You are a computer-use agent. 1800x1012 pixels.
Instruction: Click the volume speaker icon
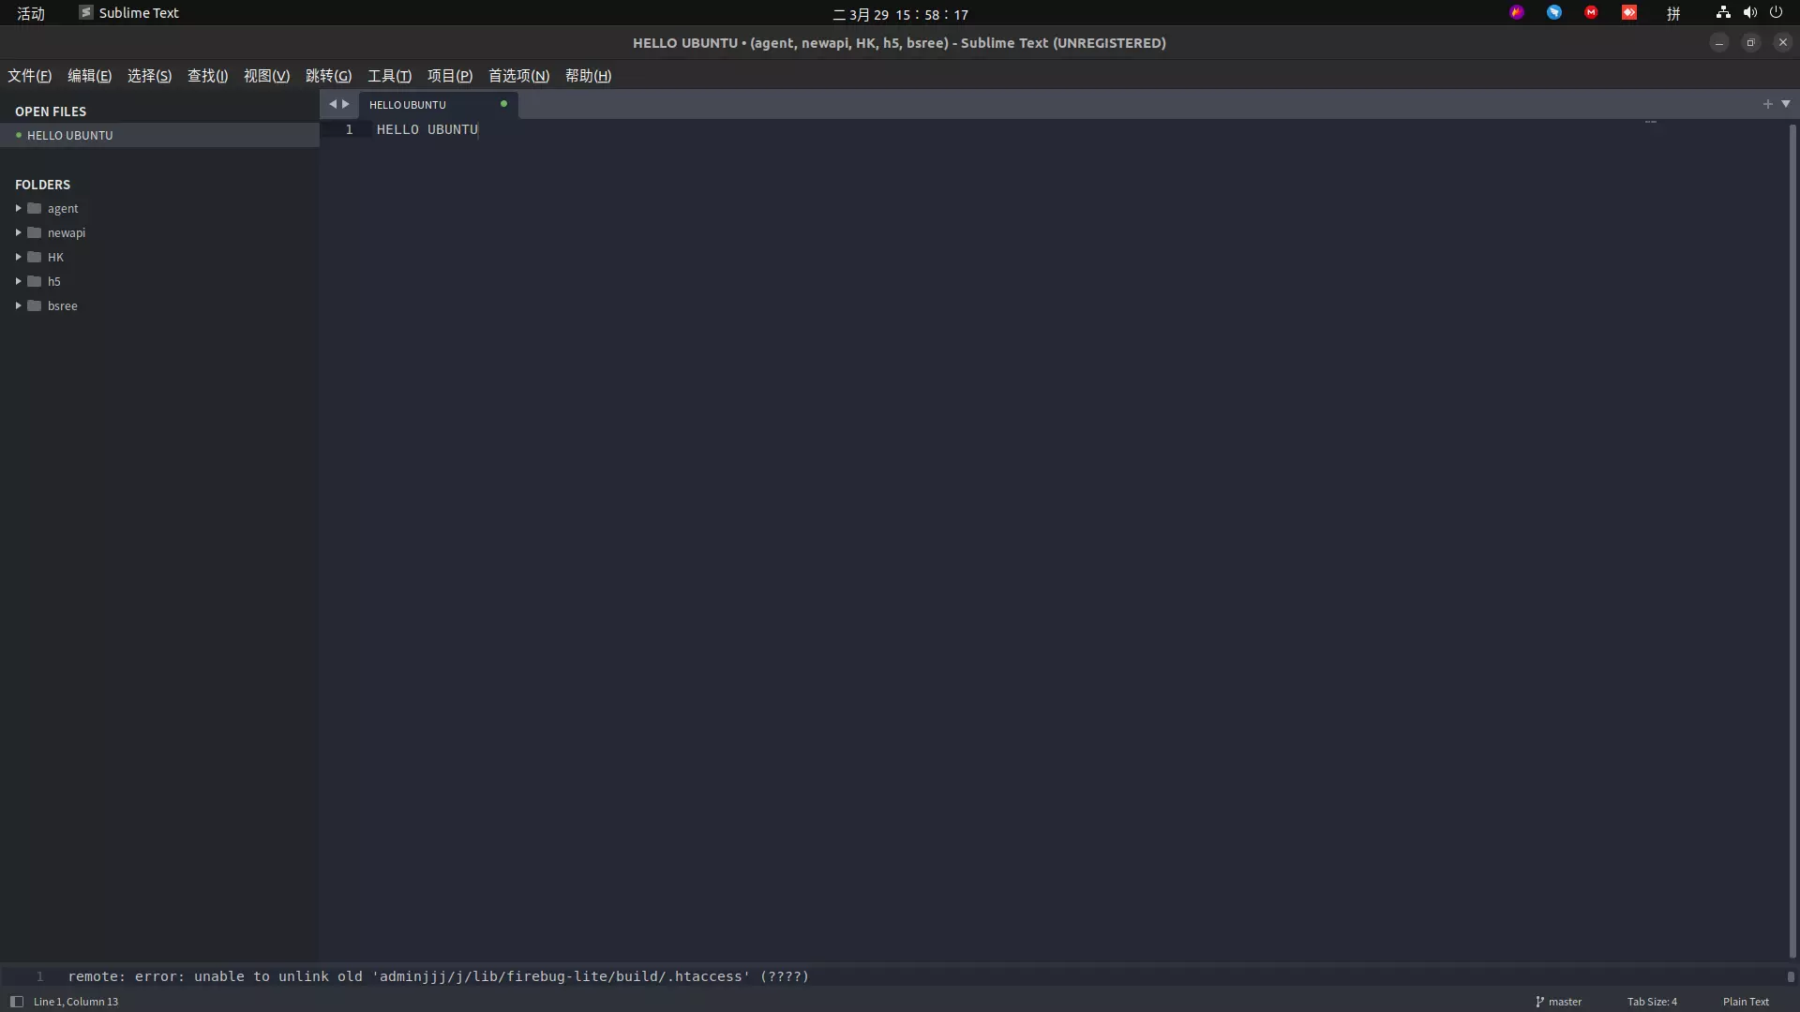coord(1749,12)
